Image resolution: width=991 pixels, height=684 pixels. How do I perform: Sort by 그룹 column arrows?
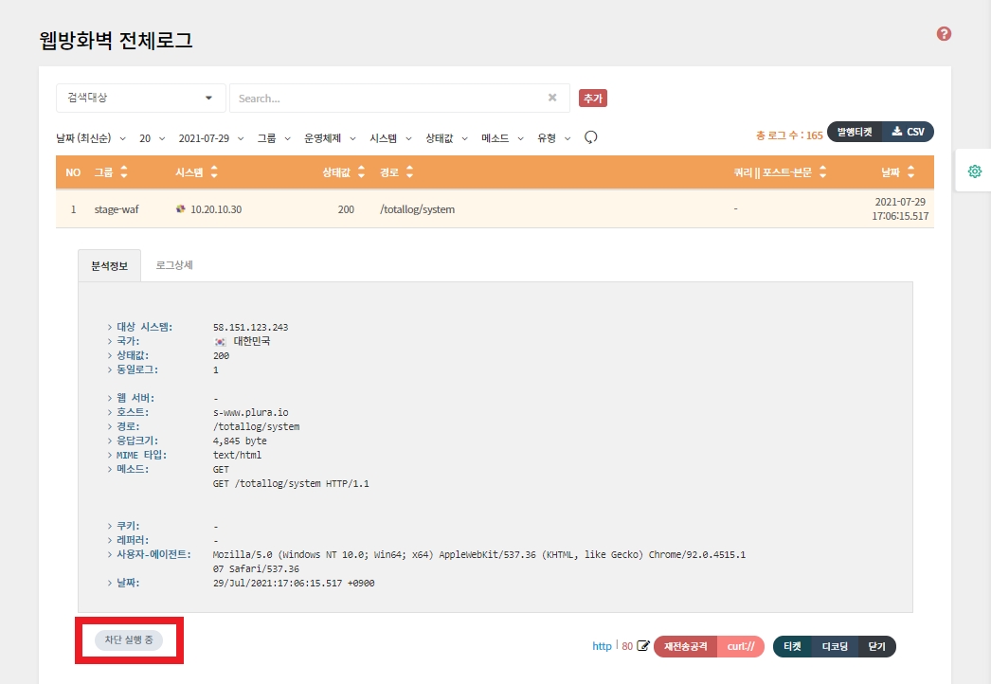pyautogui.click(x=123, y=172)
